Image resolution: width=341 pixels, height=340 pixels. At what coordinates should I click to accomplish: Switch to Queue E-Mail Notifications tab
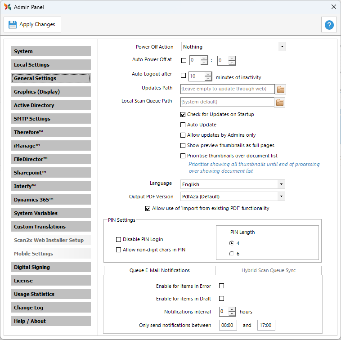tap(160, 270)
